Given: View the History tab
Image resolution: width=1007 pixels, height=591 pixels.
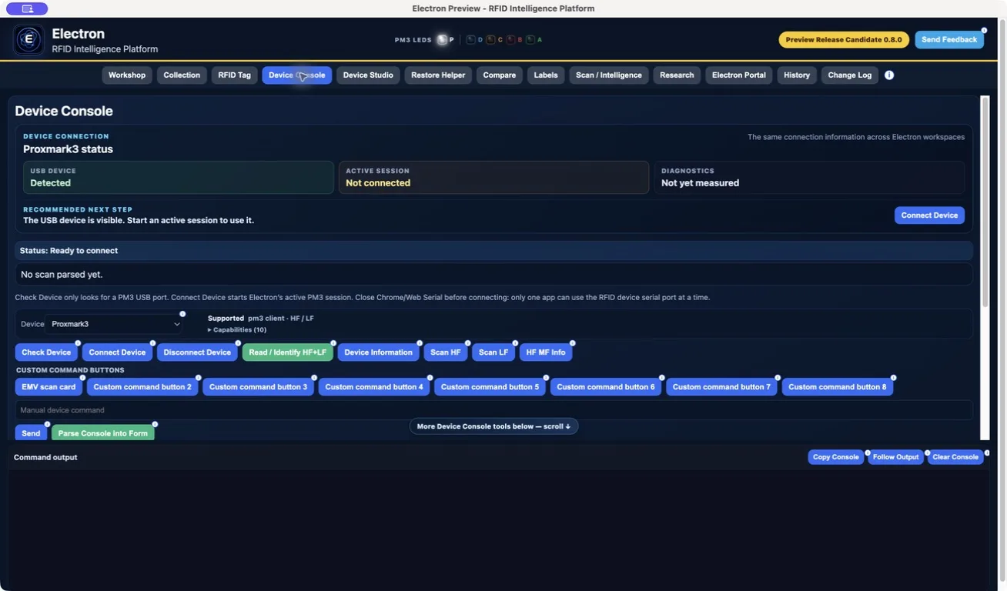Looking at the screenshot, I should (x=797, y=75).
